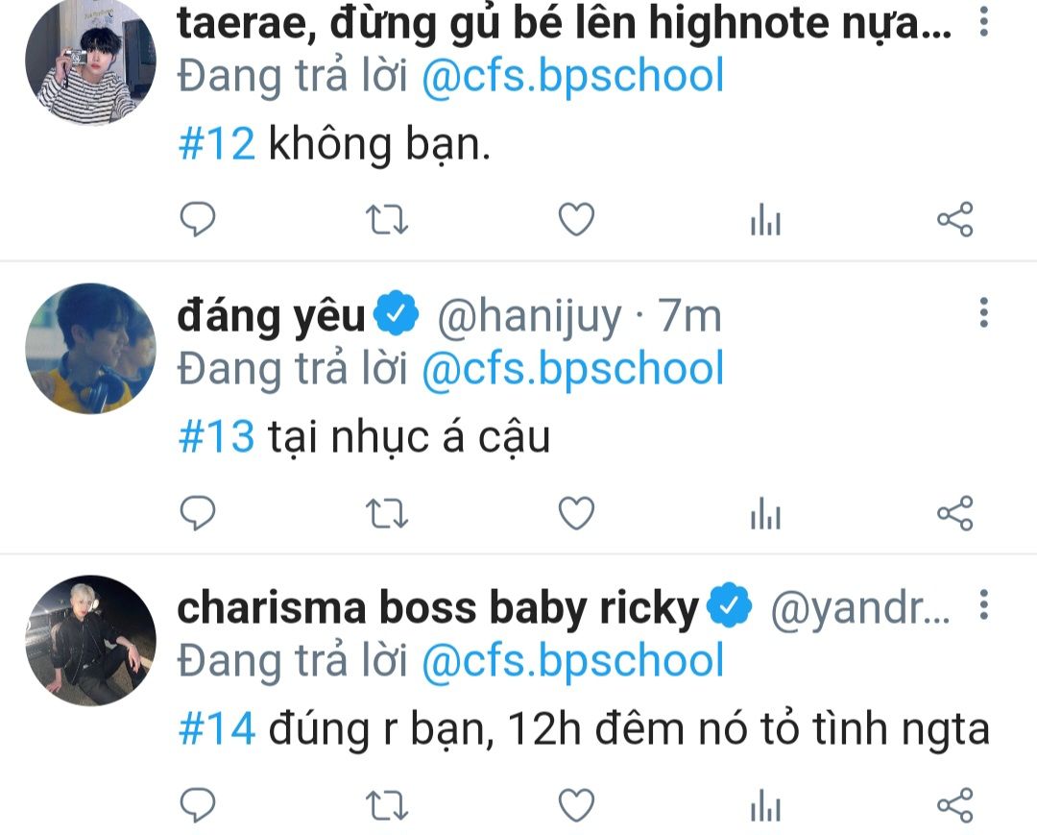
Task: Reply to the #12 không bạn tweet
Action: (x=198, y=219)
